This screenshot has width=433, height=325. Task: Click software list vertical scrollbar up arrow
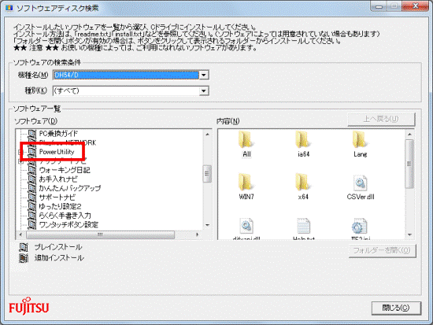pos(207,135)
